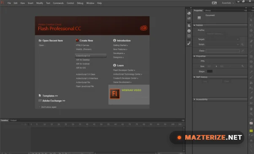Open the Timeline panel options menu
254x154 pixels.
tap(183, 120)
